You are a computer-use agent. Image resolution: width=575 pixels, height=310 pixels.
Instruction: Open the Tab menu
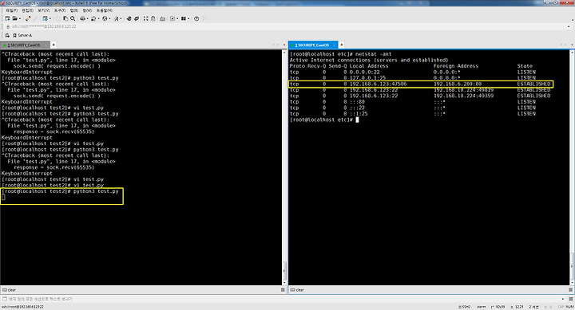pos(74,10)
